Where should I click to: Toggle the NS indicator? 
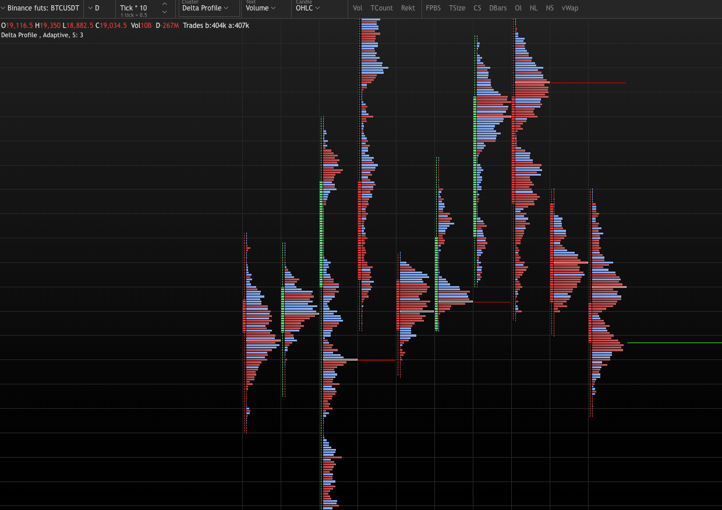(x=550, y=8)
